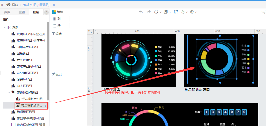Click the preview magnifier icon
266x126 pixels.
point(176,12)
